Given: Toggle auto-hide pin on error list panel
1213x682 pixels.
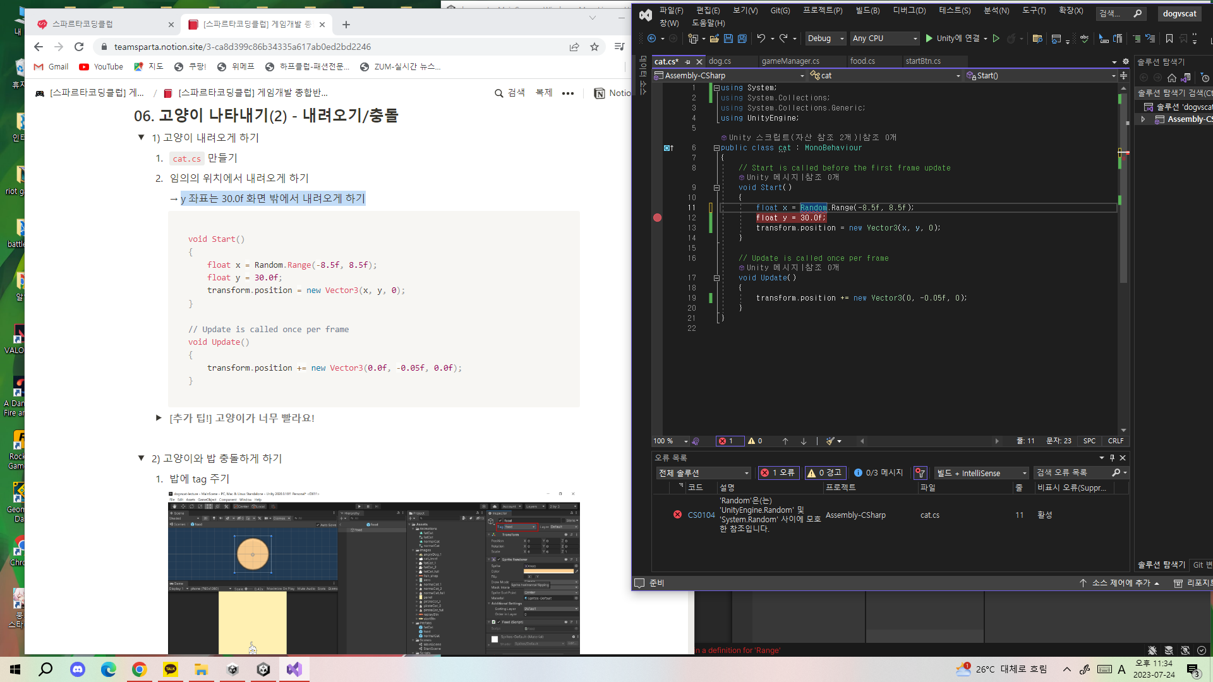Looking at the screenshot, I should (x=1112, y=458).
